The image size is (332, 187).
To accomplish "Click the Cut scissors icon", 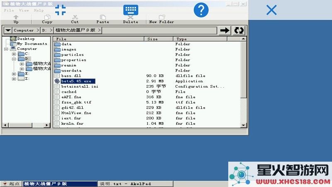I will [75, 17].
